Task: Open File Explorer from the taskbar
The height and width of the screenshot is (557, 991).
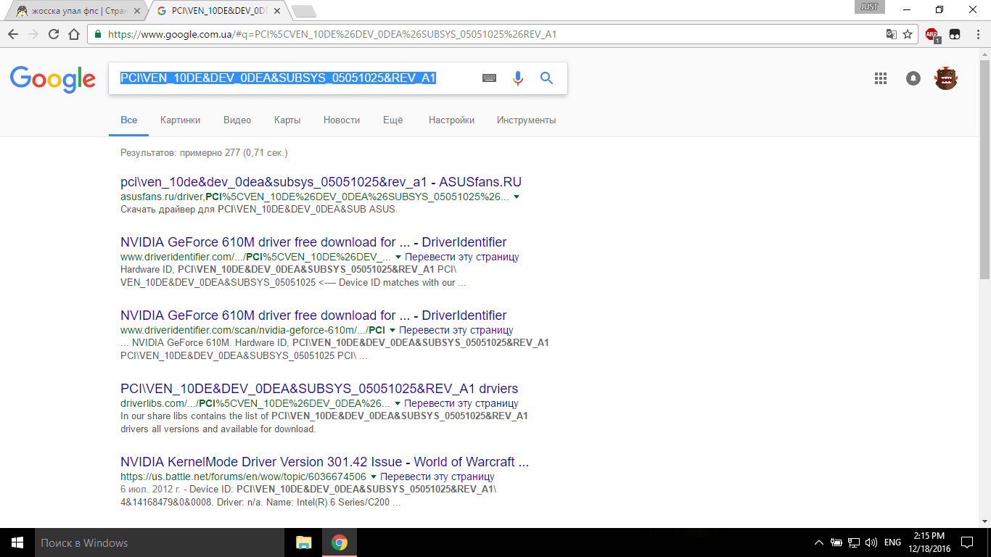Action: point(303,542)
